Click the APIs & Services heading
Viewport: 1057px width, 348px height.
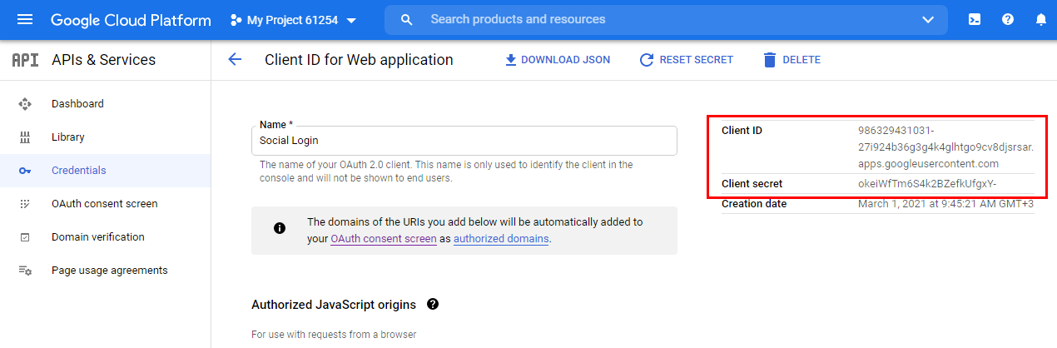pyautogui.click(x=103, y=60)
